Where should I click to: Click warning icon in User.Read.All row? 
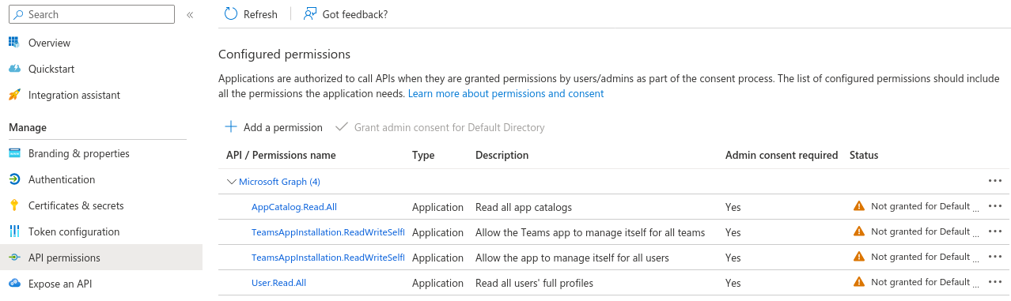859,282
